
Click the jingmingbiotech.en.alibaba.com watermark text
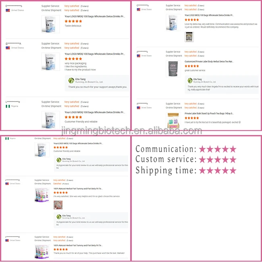[131, 131]
